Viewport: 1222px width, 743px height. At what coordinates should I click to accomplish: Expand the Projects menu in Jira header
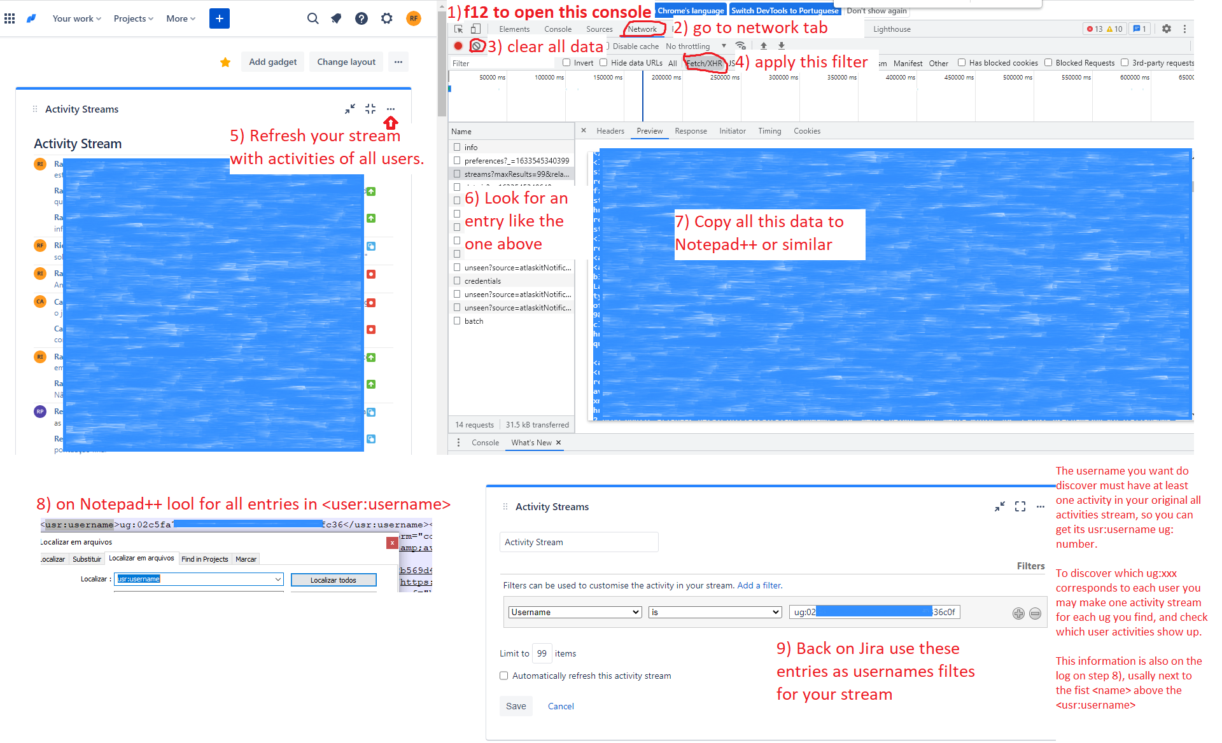click(133, 18)
